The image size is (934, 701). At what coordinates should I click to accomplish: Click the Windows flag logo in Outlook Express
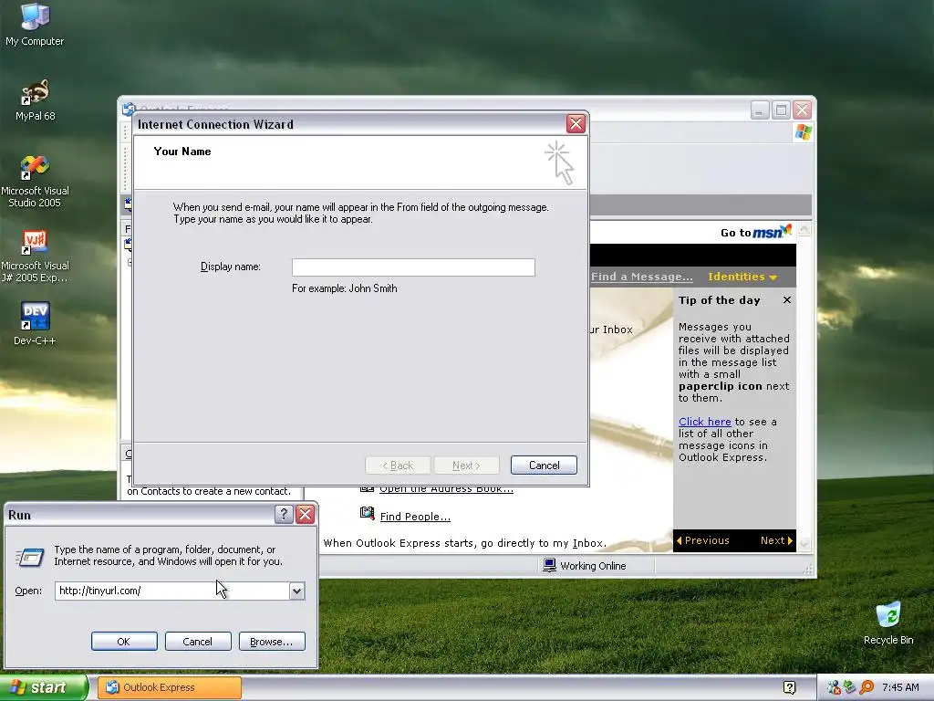(803, 131)
